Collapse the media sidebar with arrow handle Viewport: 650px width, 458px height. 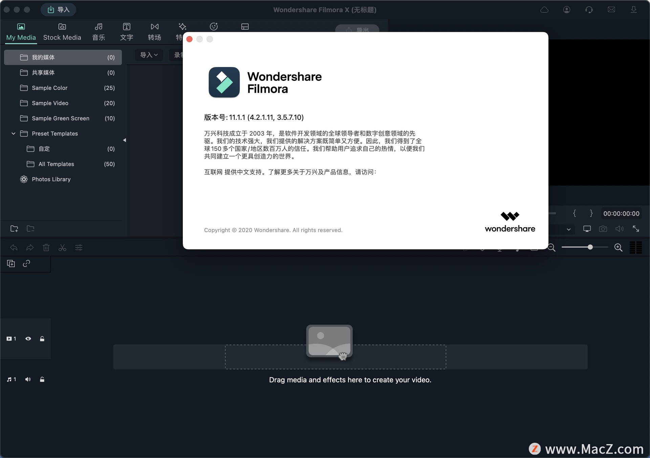(125, 140)
